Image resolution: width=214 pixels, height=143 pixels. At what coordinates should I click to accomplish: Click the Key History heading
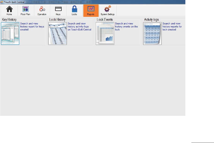(9, 20)
